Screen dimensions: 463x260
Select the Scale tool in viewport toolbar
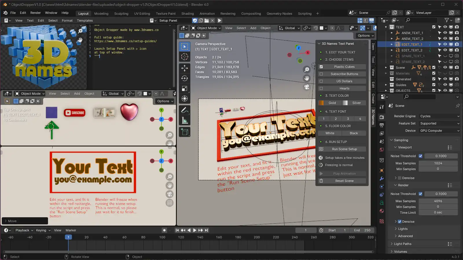[x=185, y=88]
